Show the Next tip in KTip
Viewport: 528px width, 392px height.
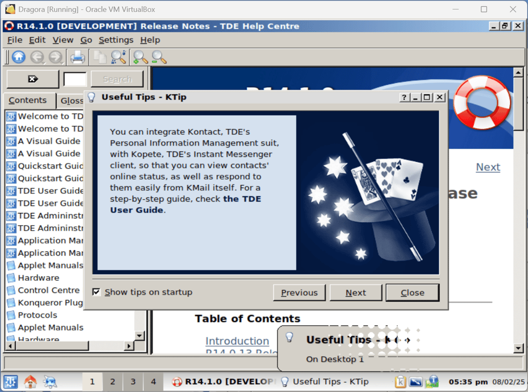point(356,292)
